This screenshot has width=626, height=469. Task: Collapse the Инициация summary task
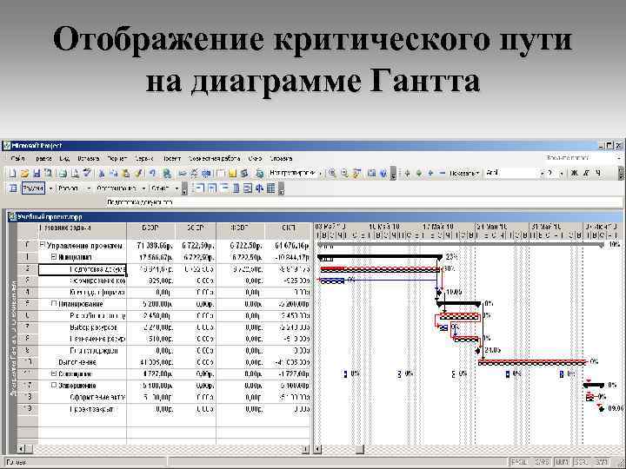point(54,257)
